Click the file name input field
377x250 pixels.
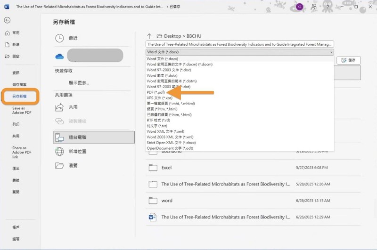pyautogui.click(x=240, y=44)
